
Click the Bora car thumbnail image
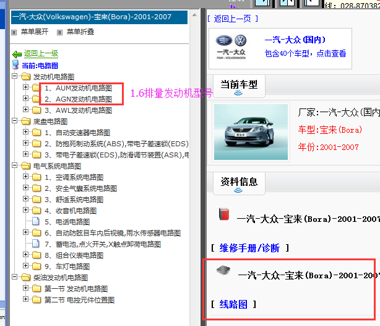tap(251, 132)
